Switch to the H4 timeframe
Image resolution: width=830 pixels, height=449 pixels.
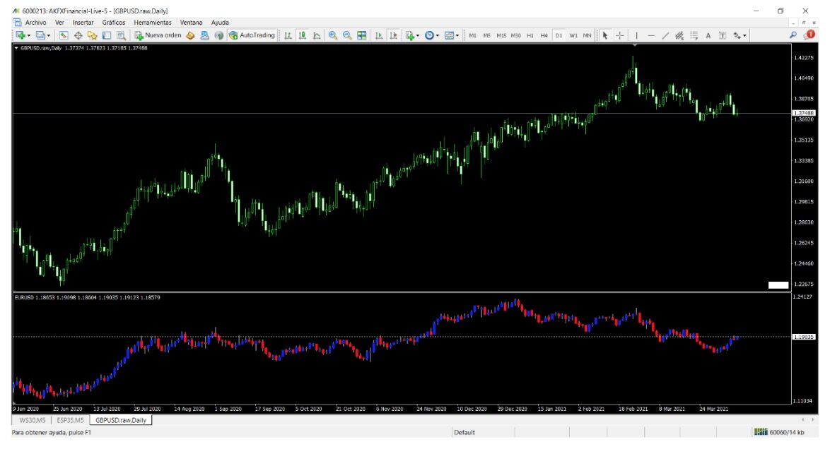[x=544, y=35]
